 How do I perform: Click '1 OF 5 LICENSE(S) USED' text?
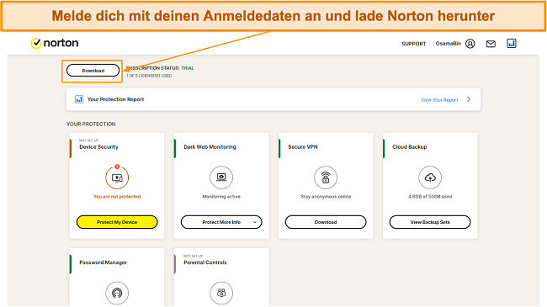click(x=149, y=76)
